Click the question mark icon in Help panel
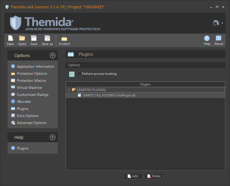This screenshot has height=186, width=230. click(13, 148)
